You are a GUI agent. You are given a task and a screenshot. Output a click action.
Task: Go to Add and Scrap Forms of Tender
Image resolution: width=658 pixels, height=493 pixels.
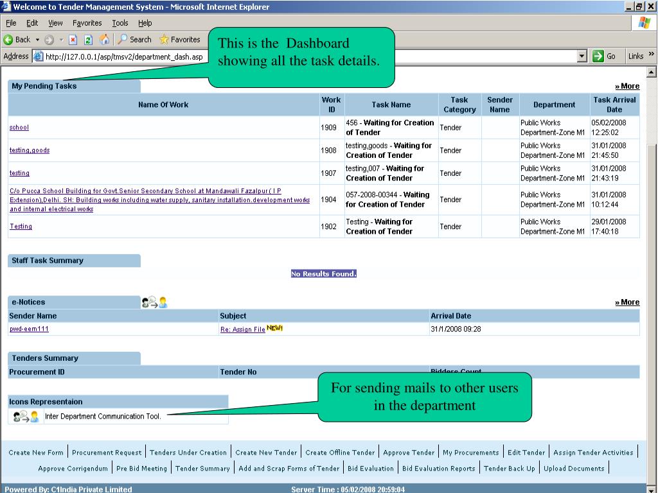tap(289, 468)
